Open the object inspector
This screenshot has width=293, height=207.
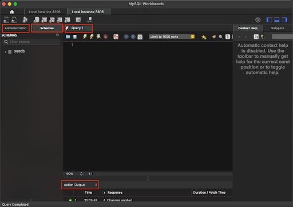25,19
